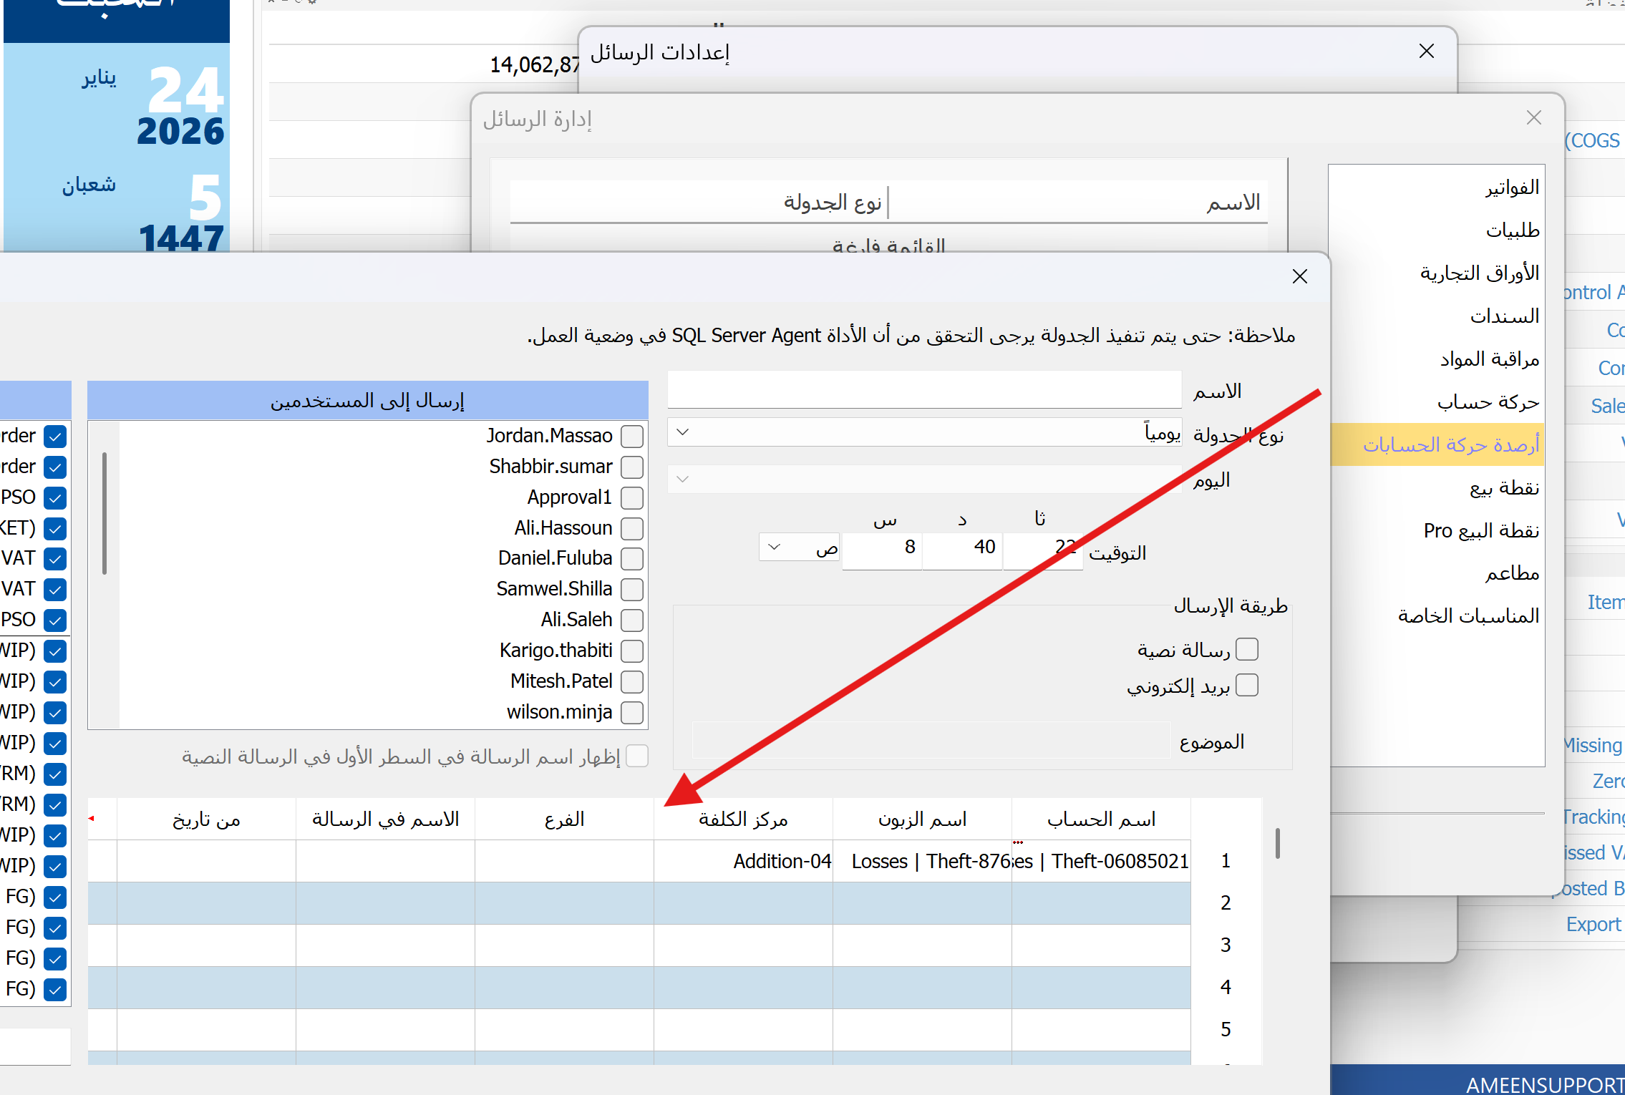
Task: Close the schedule dialog with the X
Action: (x=1300, y=277)
